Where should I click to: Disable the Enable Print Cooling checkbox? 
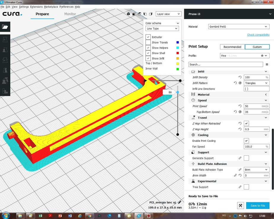click(246, 141)
